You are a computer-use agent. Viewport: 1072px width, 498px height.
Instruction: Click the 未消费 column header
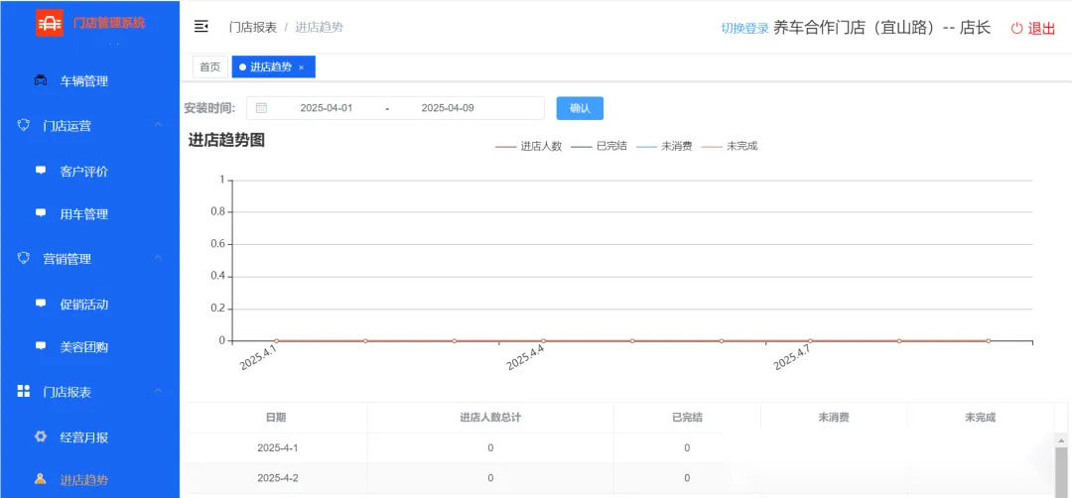pyautogui.click(x=834, y=418)
